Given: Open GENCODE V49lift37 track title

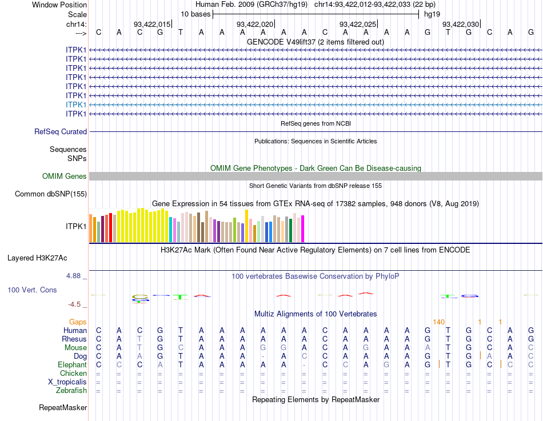Looking at the screenshot, I should pos(315,42).
